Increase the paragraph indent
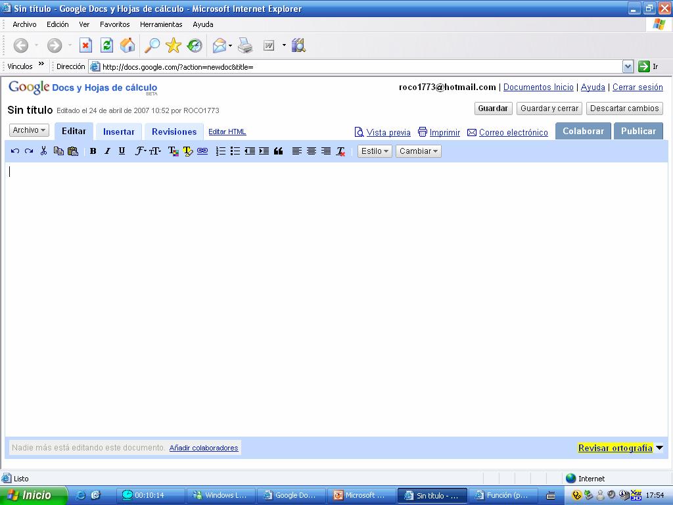The width and height of the screenshot is (673, 505). coord(264,151)
